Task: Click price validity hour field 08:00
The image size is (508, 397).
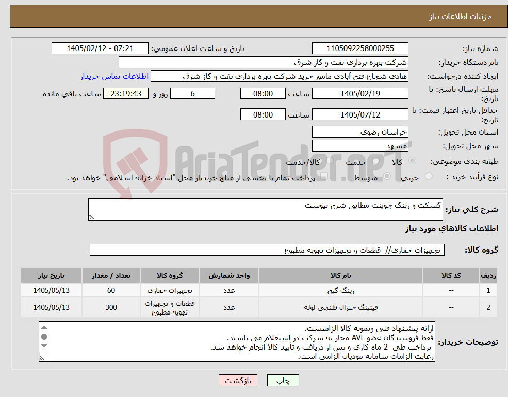Action: (263, 114)
